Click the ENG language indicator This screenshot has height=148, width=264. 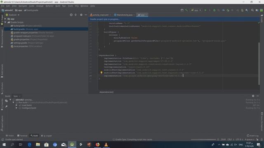point(241,144)
